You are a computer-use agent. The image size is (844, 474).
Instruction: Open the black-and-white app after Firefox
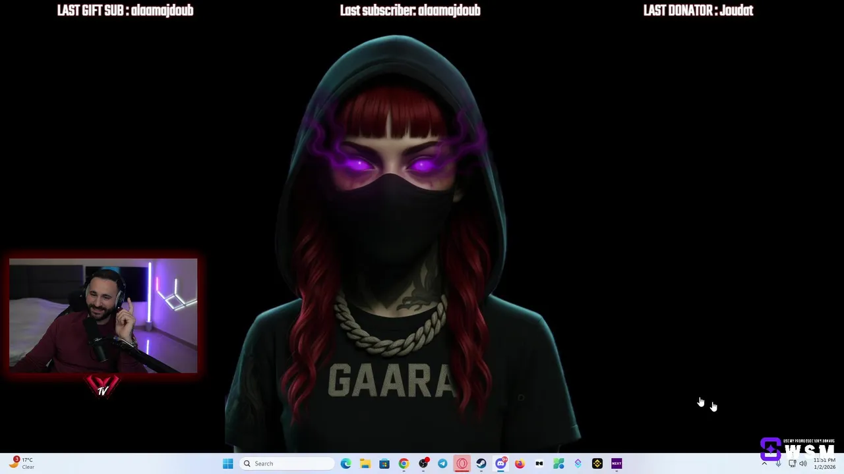pos(539,463)
